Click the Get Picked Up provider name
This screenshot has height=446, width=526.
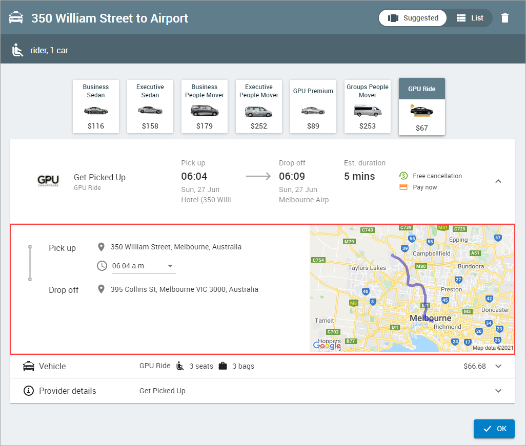pos(99,177)
